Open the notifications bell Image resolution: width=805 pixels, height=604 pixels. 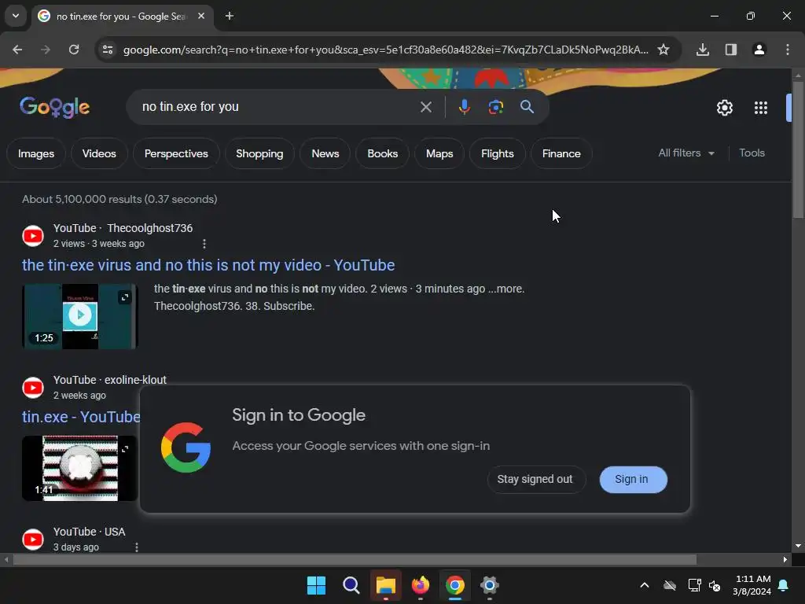point(784,585)
